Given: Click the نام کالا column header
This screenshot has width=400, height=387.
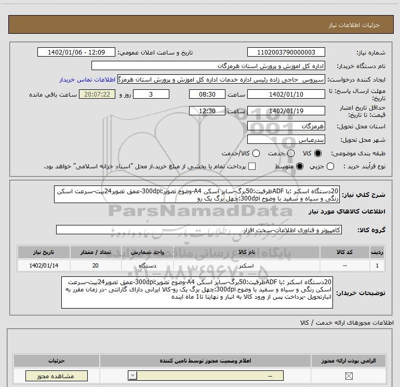Looking at the screenshot, I should coord(246,252).
